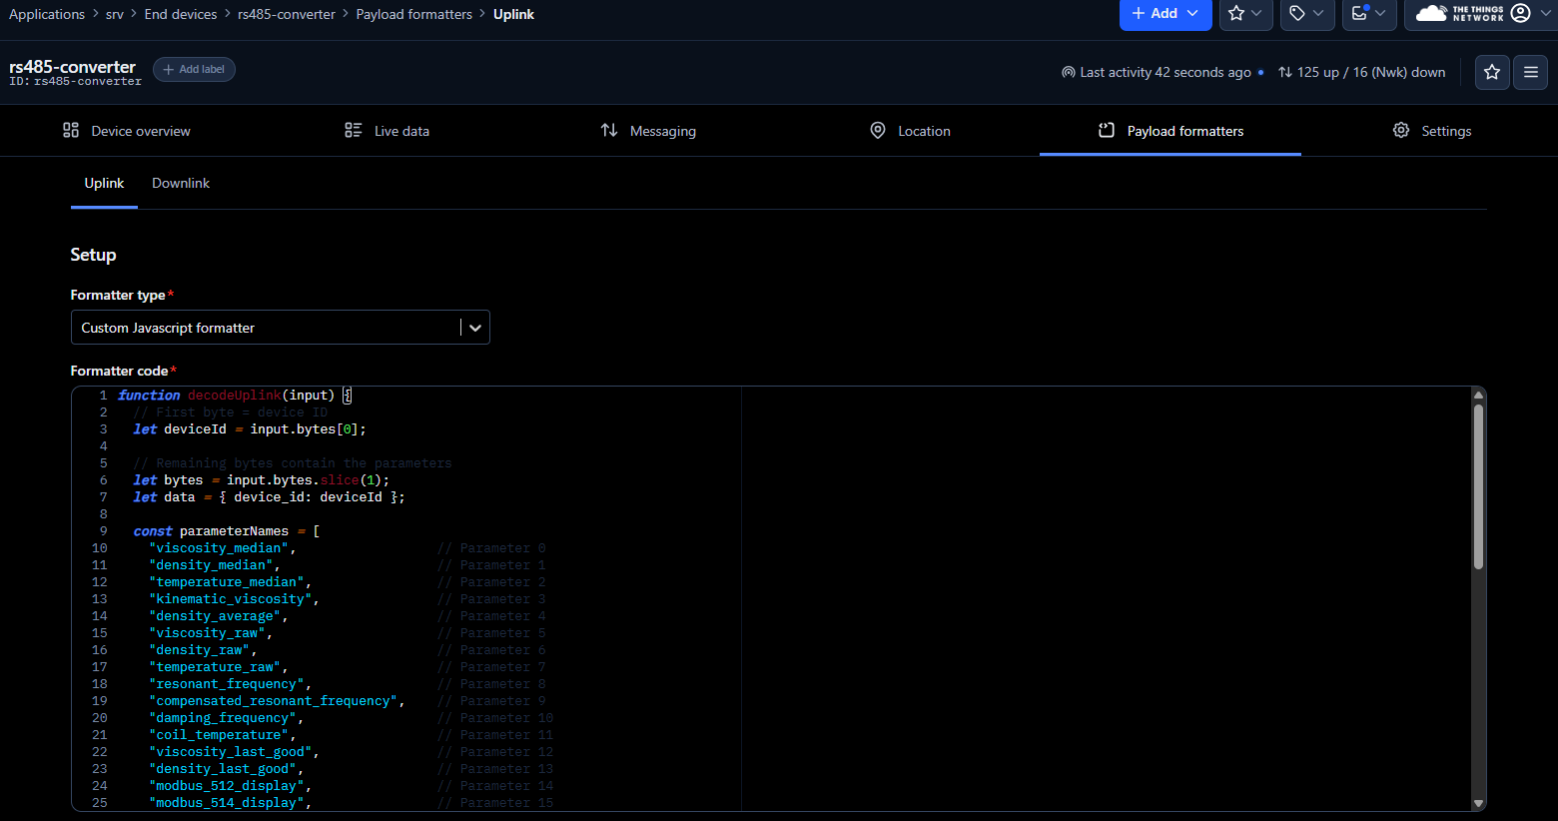
Task: Click the Add label button
Action: 194,70
